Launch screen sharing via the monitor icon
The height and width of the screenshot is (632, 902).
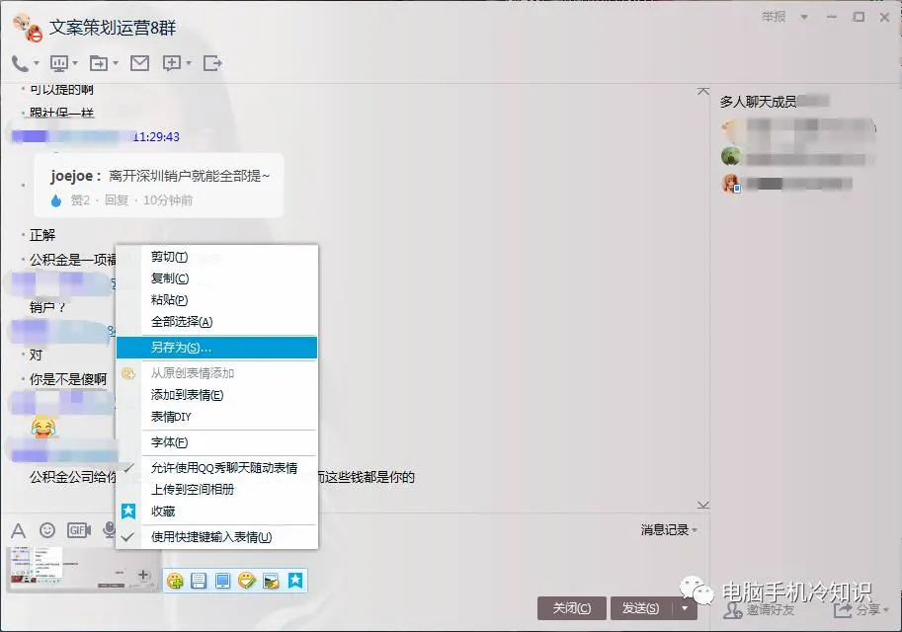(59, 62)
